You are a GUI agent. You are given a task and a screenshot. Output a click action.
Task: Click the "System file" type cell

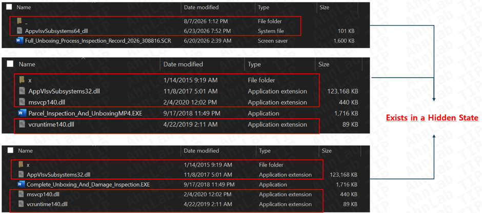(x=271, y=31)
